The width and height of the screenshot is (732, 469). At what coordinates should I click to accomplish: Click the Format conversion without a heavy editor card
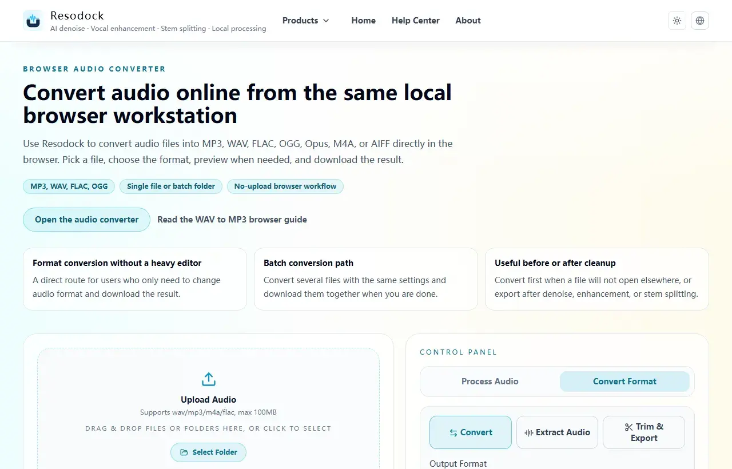tap(135, 279)
